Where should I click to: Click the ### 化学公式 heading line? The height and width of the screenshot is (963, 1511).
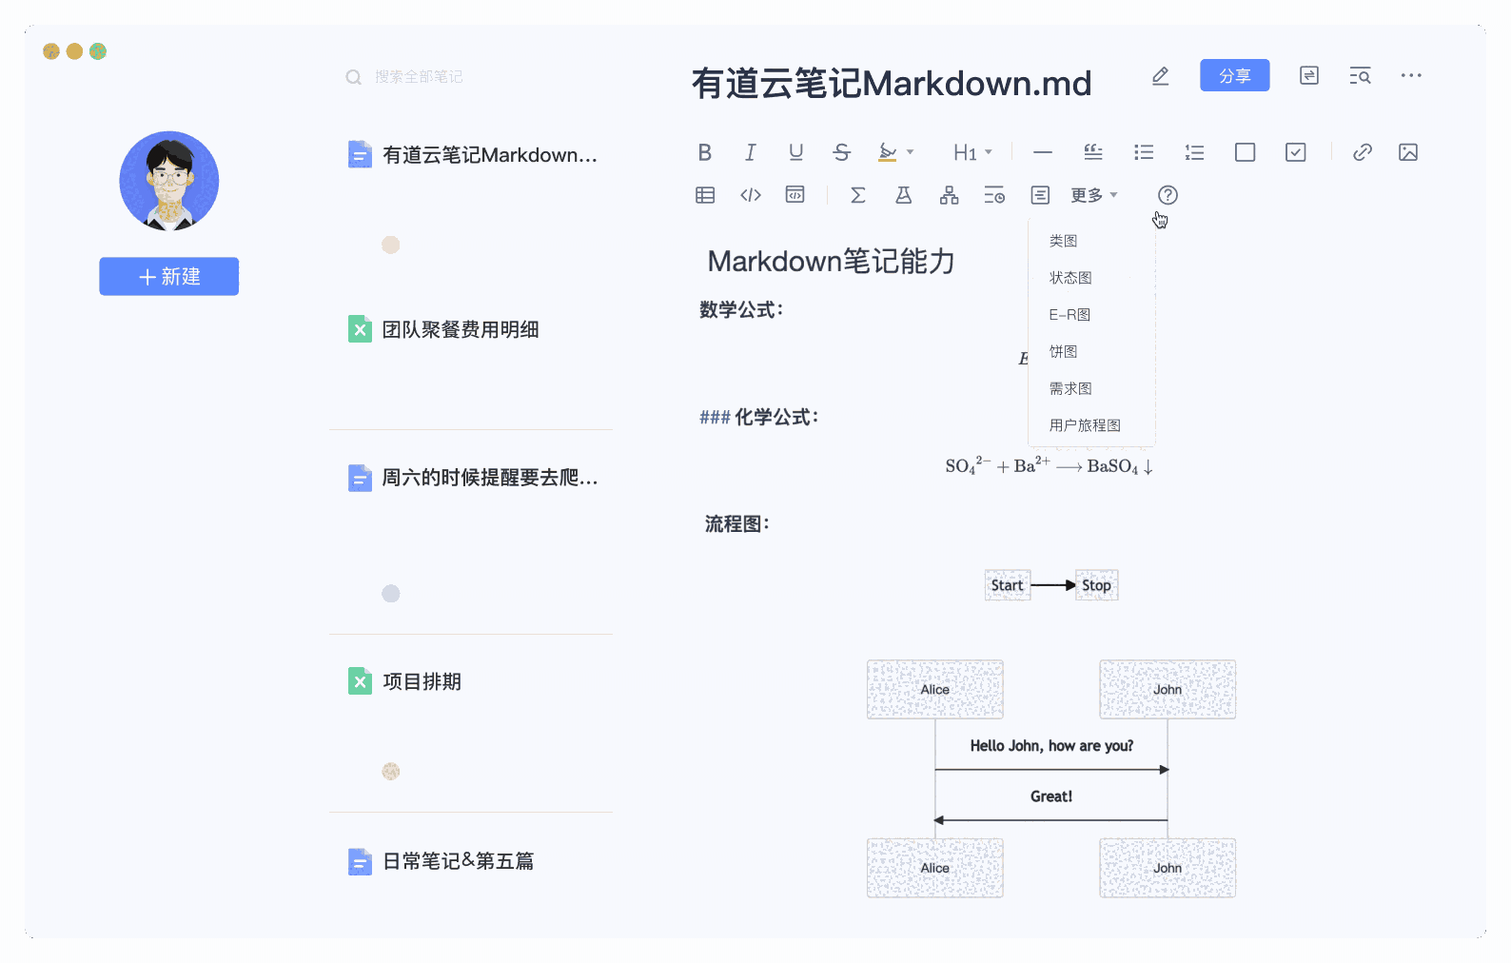pos(759,417)
